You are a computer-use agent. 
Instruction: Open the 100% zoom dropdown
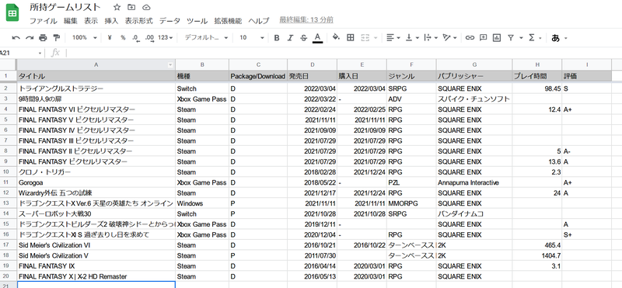coord(84,37)
